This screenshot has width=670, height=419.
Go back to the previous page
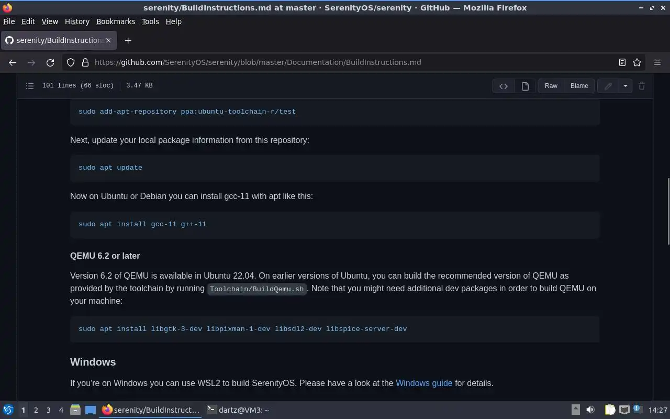[x=13, y=62]
